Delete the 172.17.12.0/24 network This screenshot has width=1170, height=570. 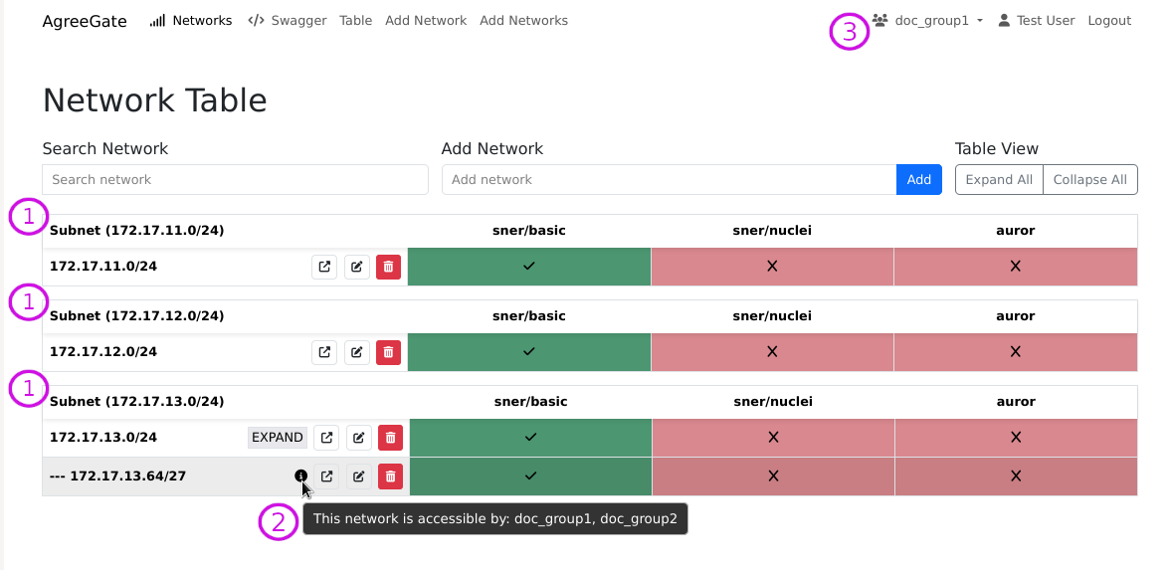point(388,352)
